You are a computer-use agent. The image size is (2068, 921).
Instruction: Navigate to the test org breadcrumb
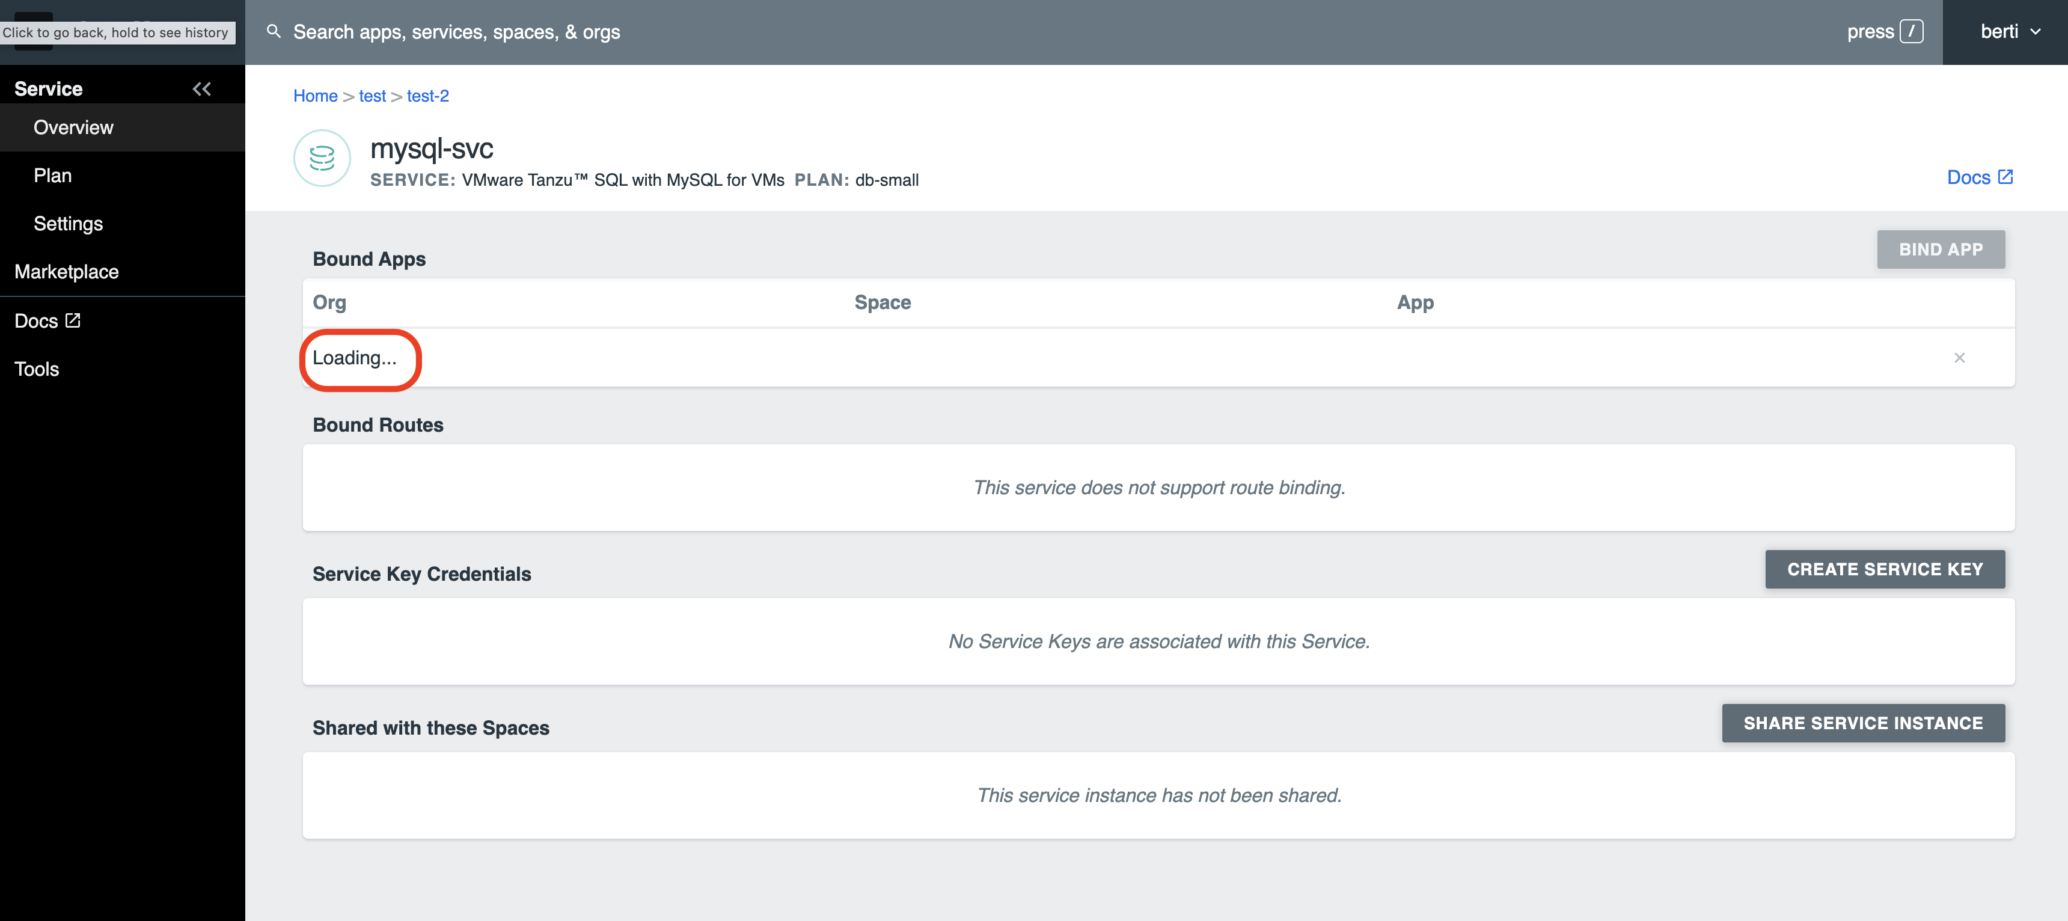372,96
